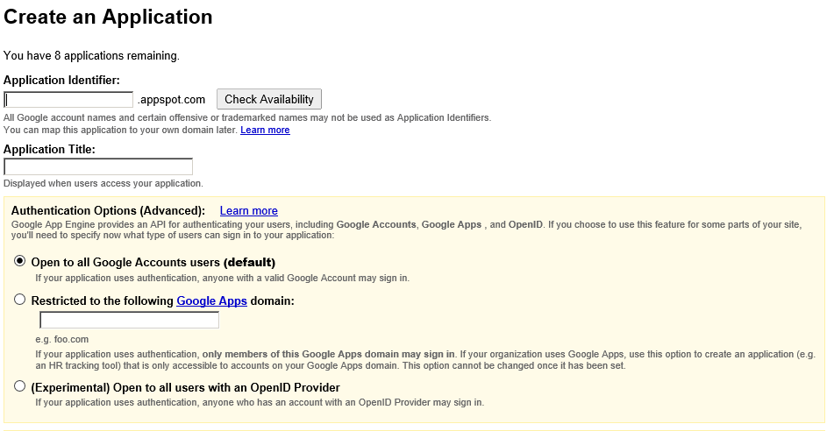Focus the Application Title input box
Viewport: 834px width, 431px height.
click(x=98, y=166)
